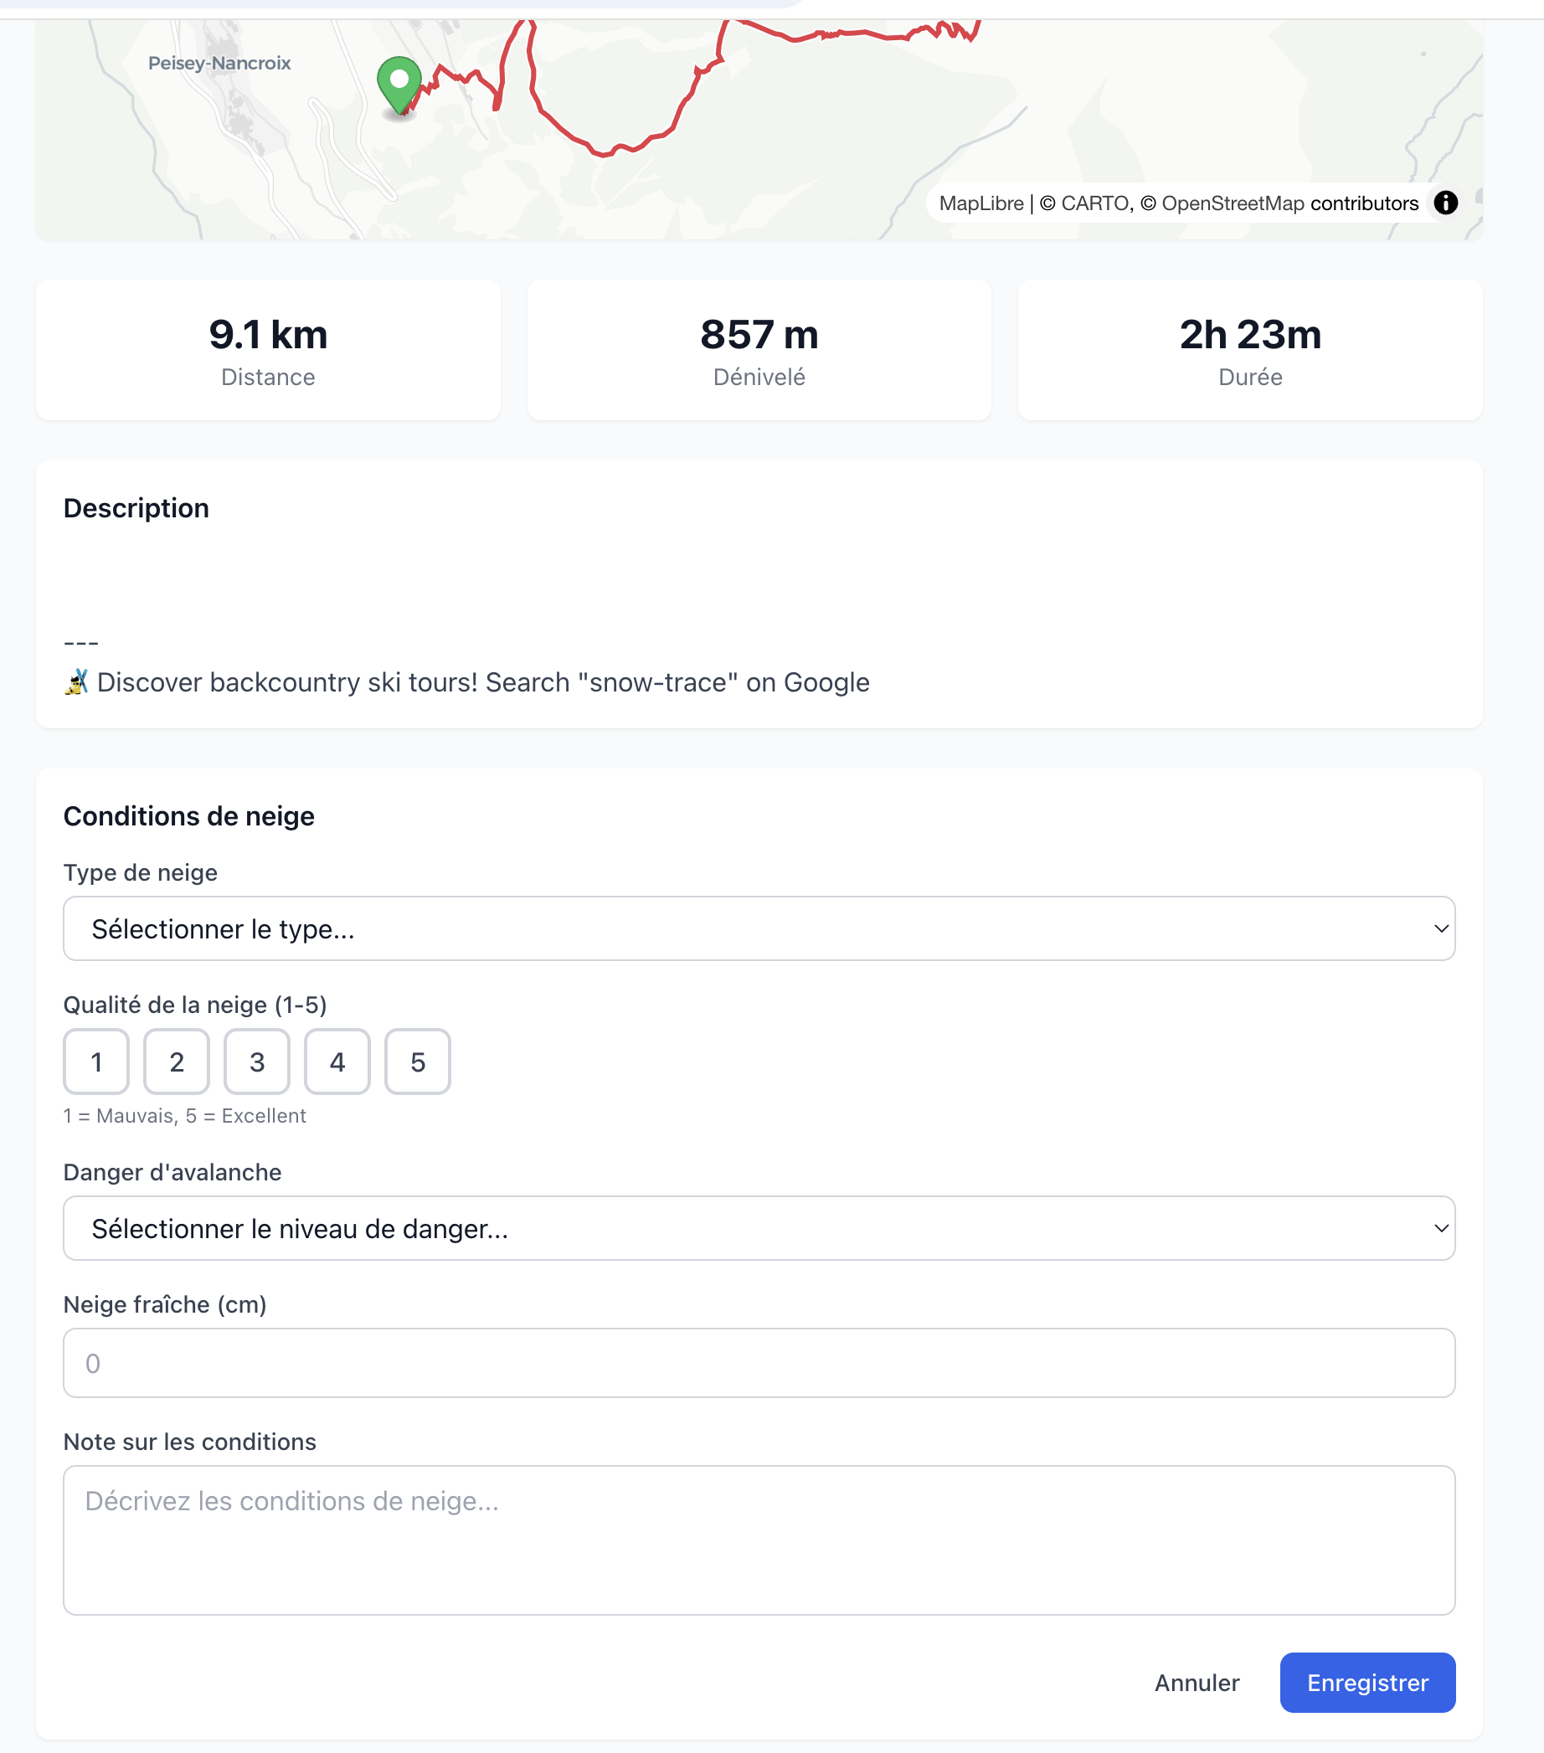
Task: Expand the Danger d'avalanche dropdown
Action: pyautogui.click(x=759, y=1228)
